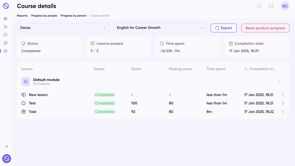Open the DC user avatar menu
The height and width of the screenshot is (166, 295).
point(285,6)
